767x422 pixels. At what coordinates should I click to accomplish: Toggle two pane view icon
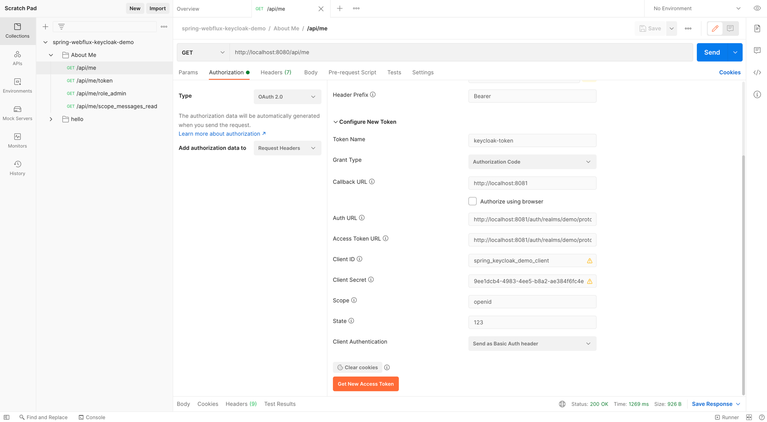pos(749,417)
